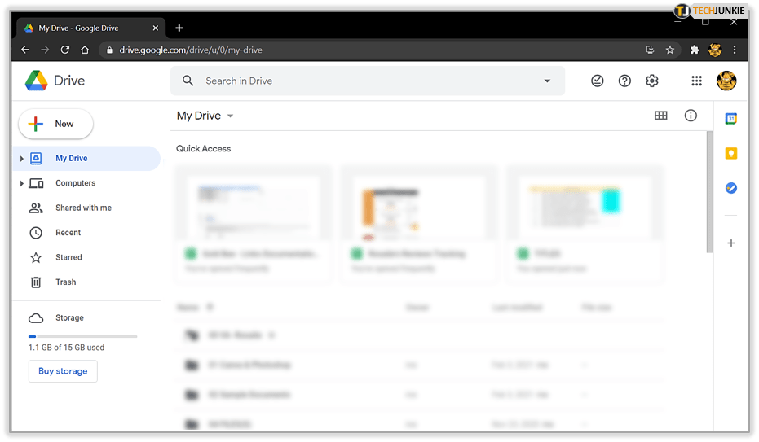Screen dimensions: 759x442
Task: Switch to grid layout view
Action: coord(661,116)
